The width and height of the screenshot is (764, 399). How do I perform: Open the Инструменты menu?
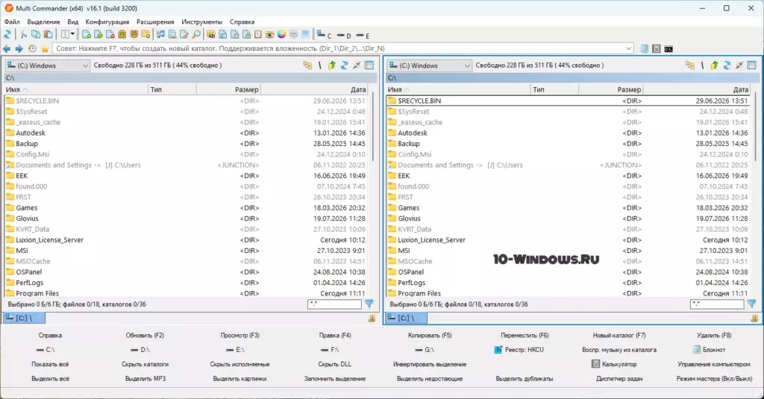click(201, 22)
